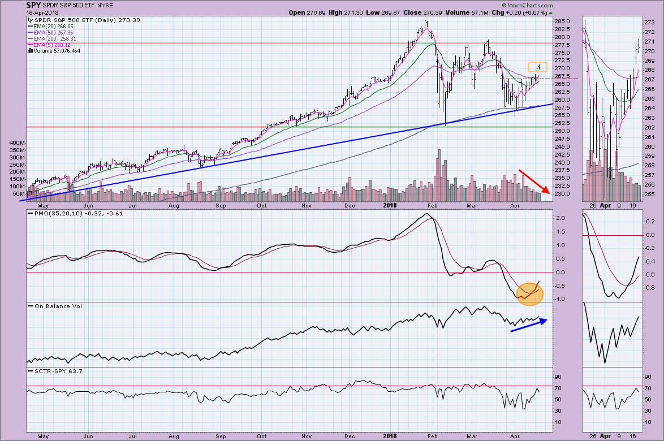Click the volume bars icon in legend
Screen dimensions: 664x441
point(30,51)
